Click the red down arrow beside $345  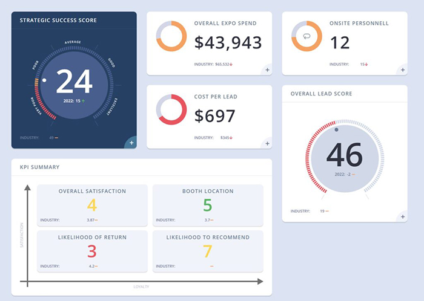231,138
